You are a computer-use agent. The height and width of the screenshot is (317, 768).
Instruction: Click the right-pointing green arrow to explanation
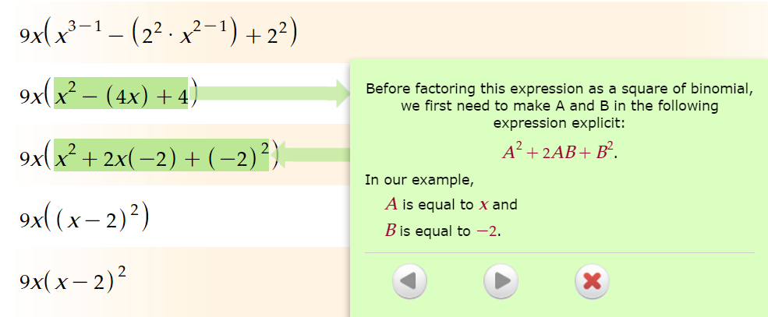(274, 93)
